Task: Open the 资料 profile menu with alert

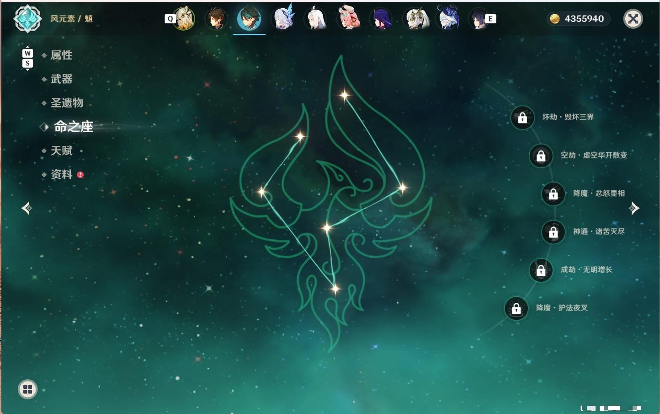Action: pos(61,174)
